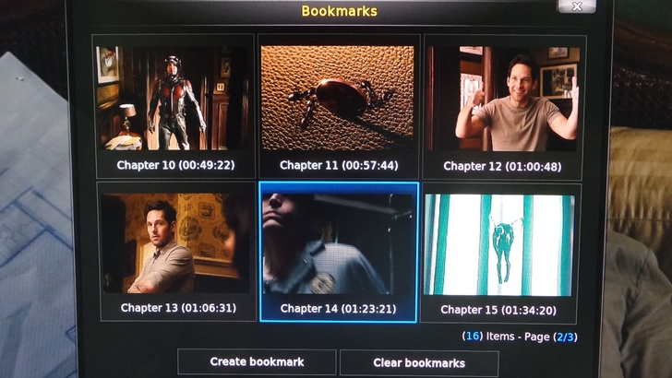Click the Create bookmark button
Viewport: 672px width, 378px height.
click(257, 361)
